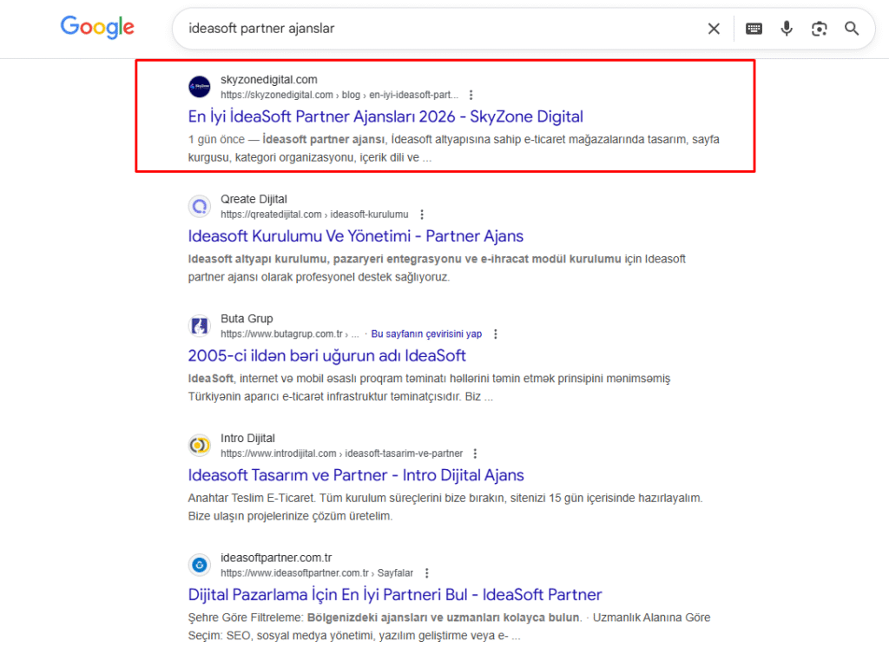This screenshot has height=655, width=889.
Task: Open three-dot menu for Buta Grup result
Action: (x=496, y=334)
